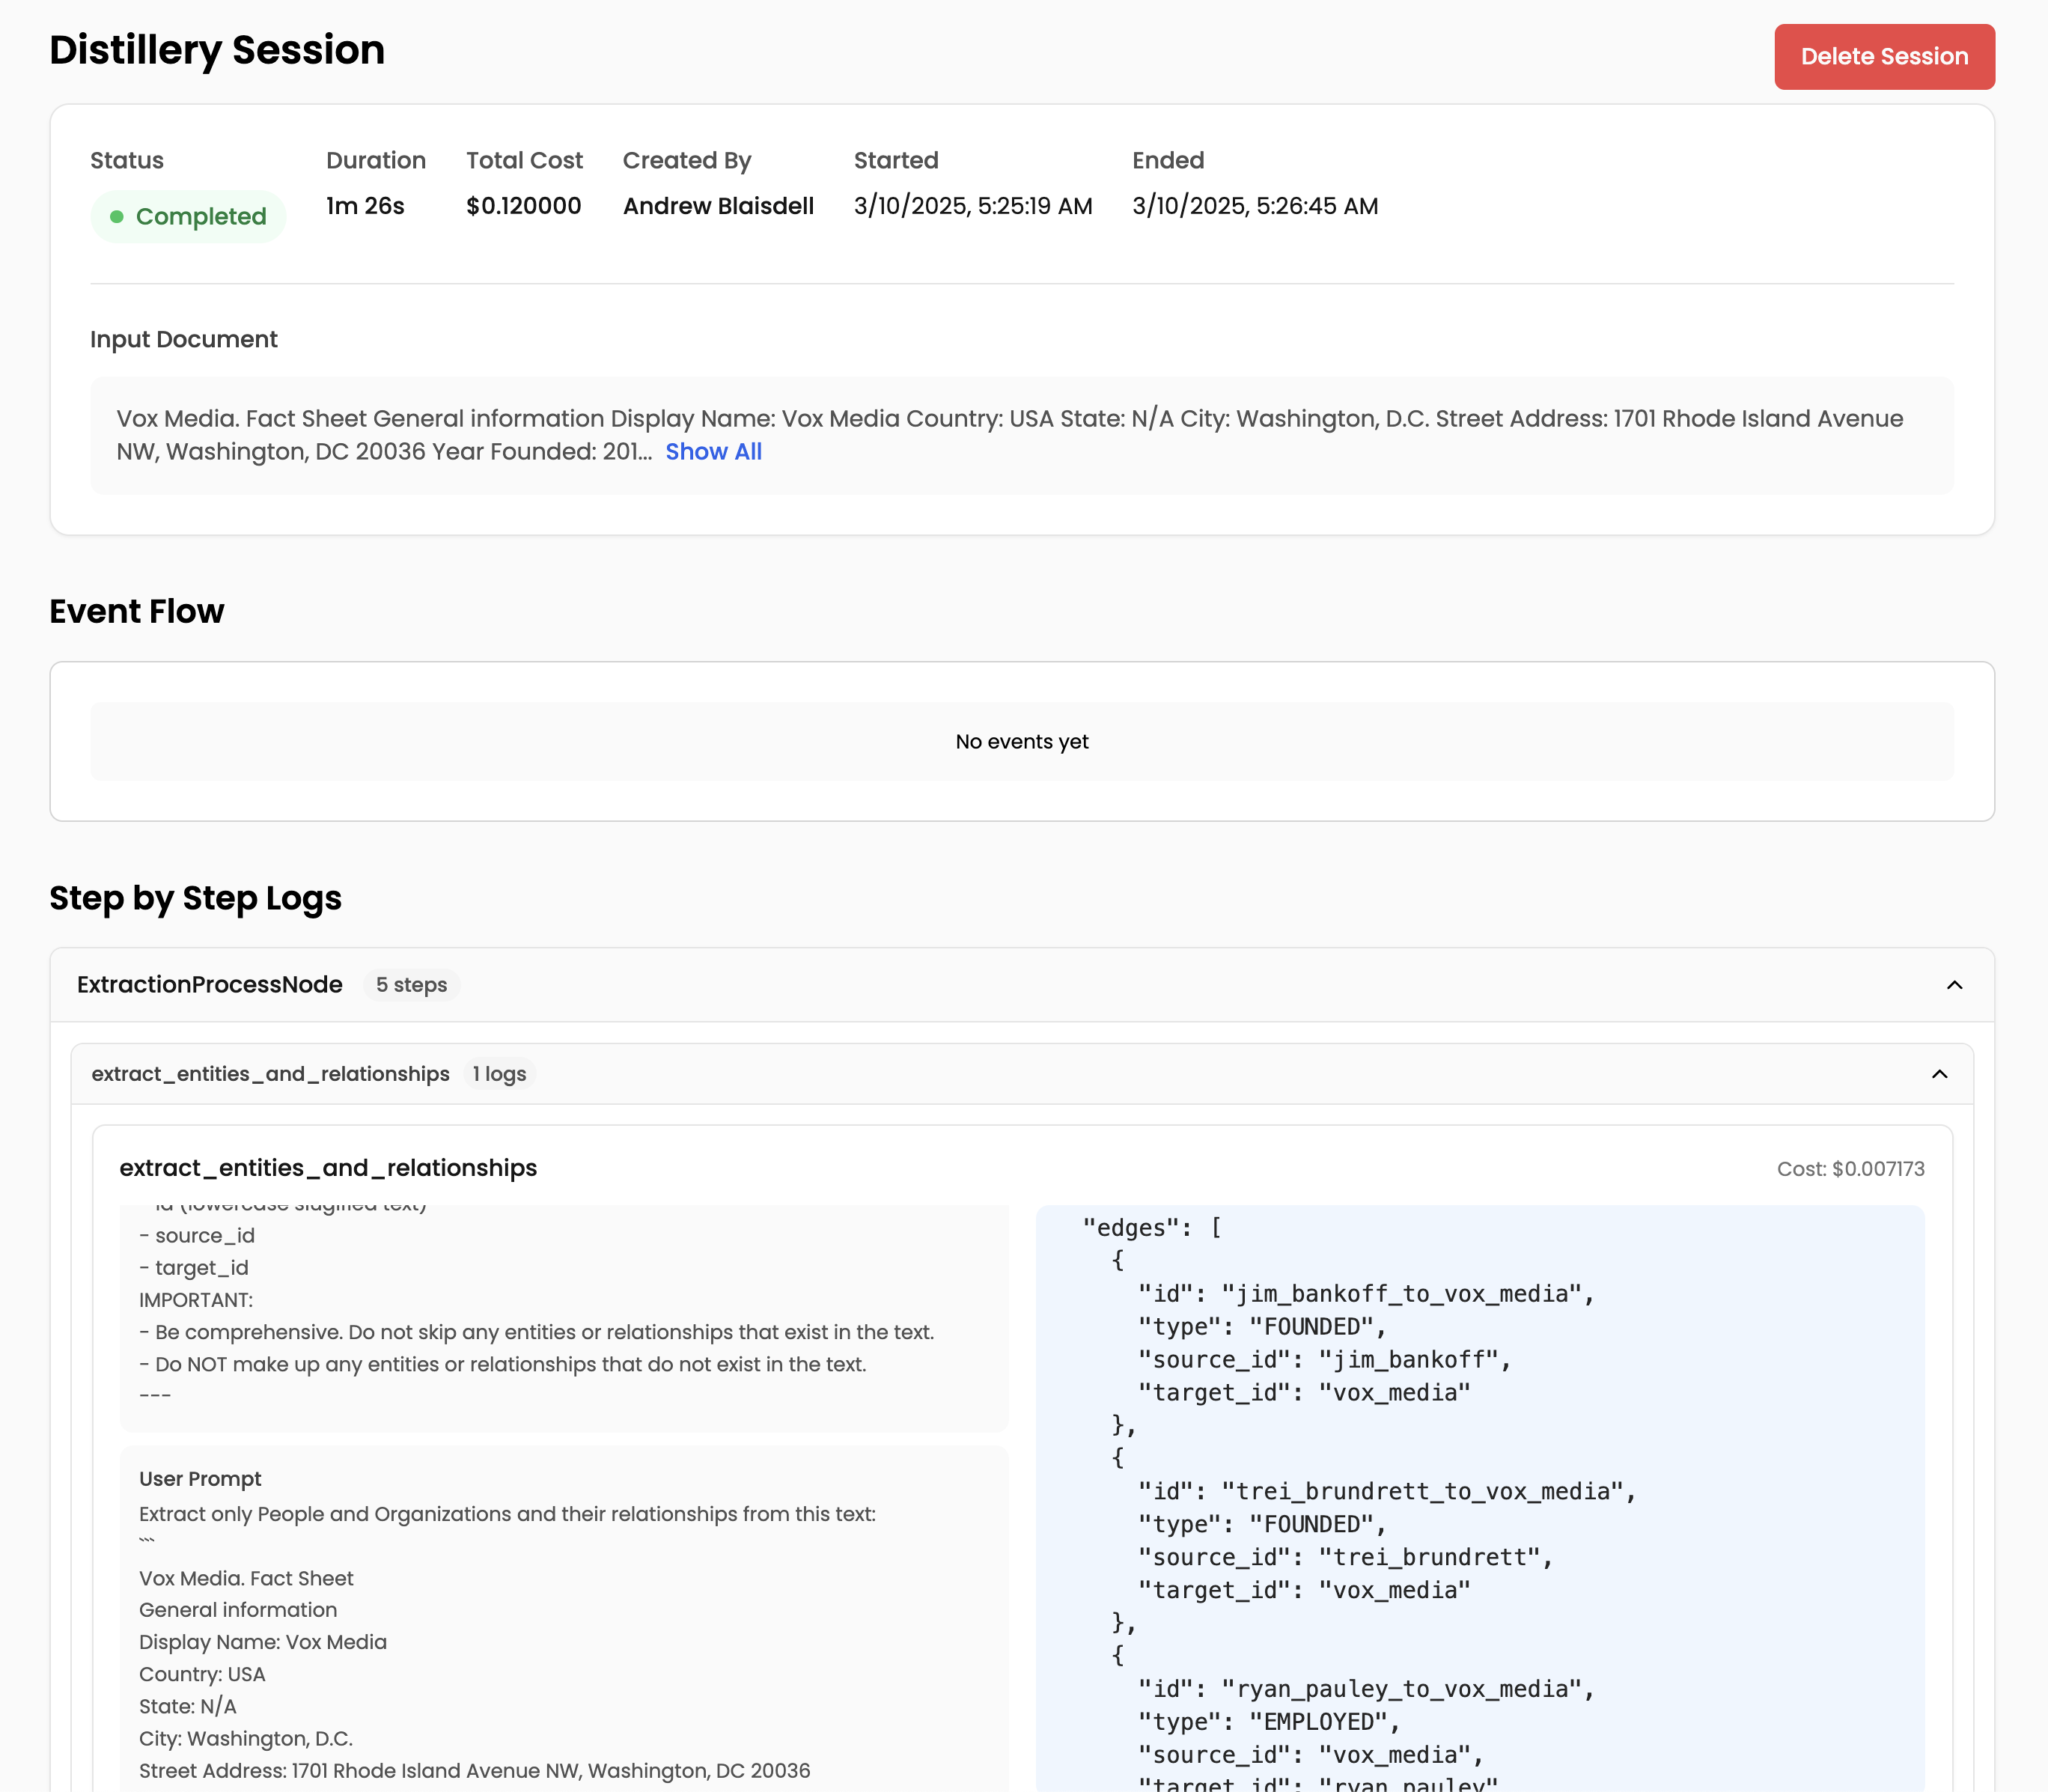Click the Show All link

click(x=713, y=452)
